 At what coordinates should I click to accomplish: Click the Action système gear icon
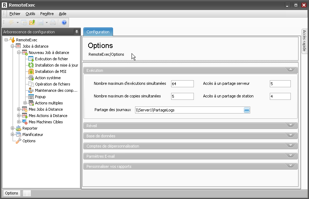click(x=31, y=78)
